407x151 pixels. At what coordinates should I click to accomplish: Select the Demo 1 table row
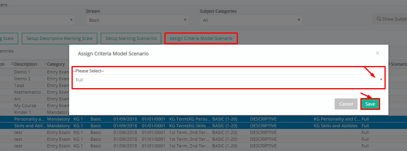pyautogui.click(x=34, y=72)
